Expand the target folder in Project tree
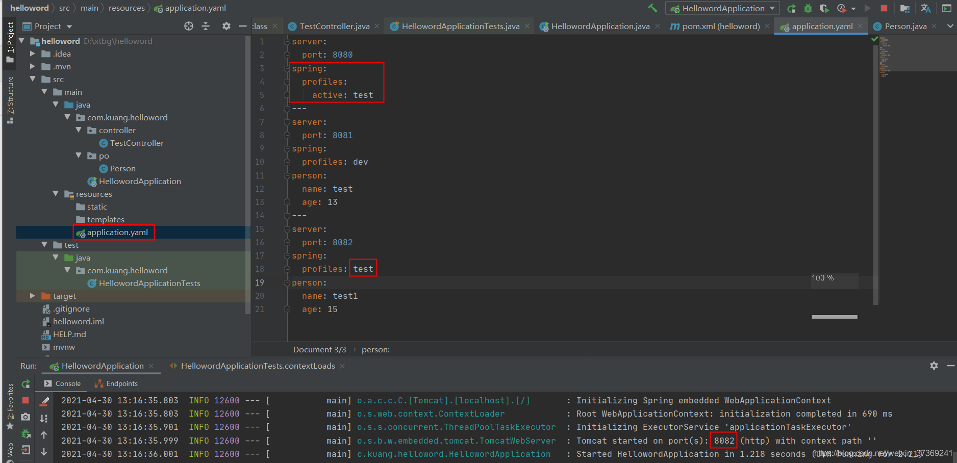The height and width of the screenshot is (463, 957). pyautogui.click(x=32, y=296)
